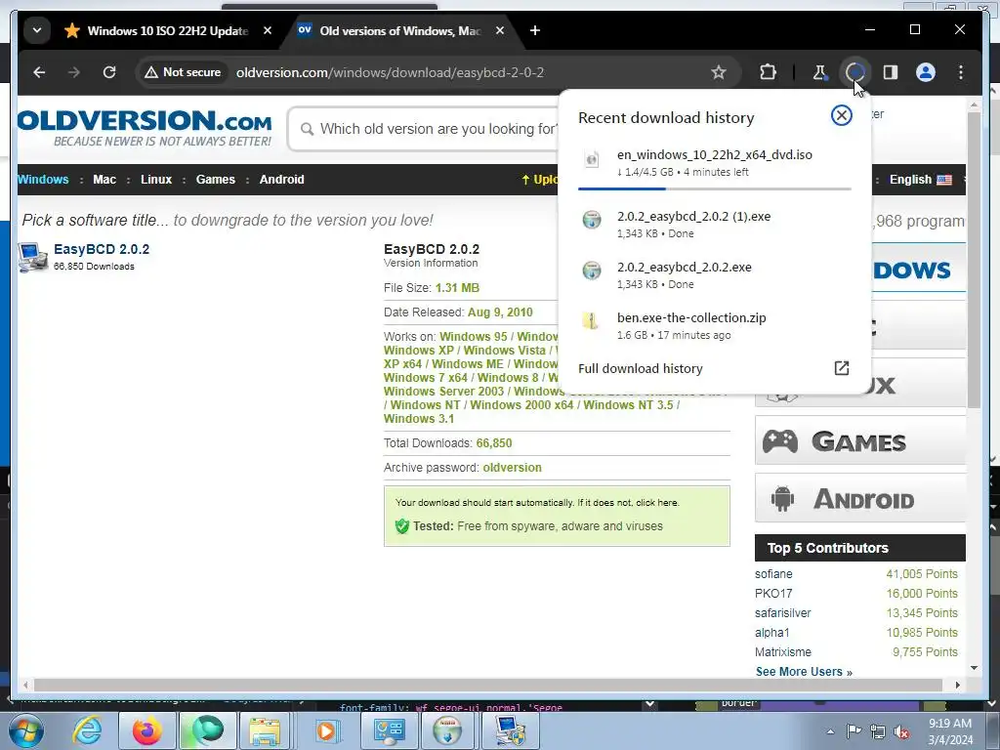Viewport: 1000px width, 750px height.
Task: Open the Chrome profile avatar
Action: 926,72
